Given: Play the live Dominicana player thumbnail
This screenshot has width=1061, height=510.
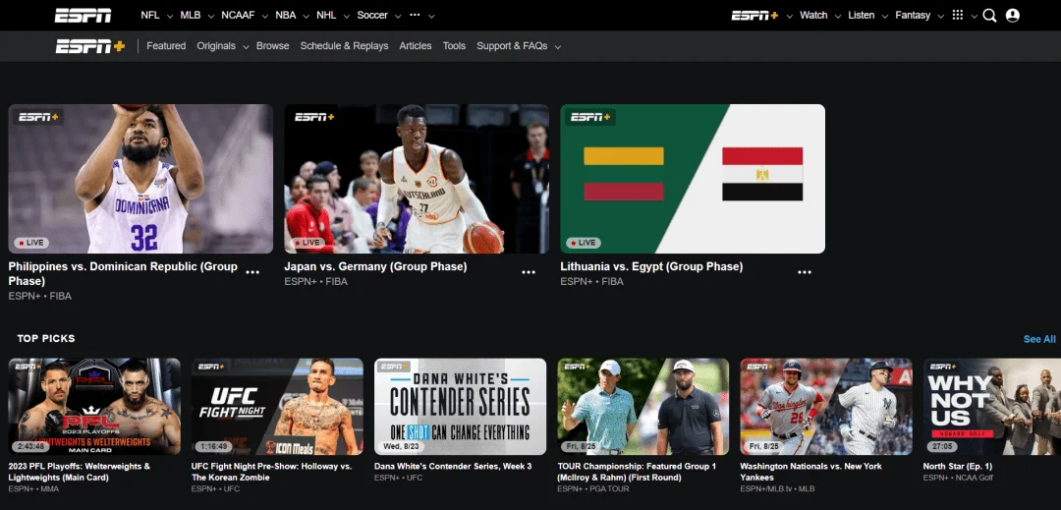Looking at the screenshot, I should [x=140, y=179].
